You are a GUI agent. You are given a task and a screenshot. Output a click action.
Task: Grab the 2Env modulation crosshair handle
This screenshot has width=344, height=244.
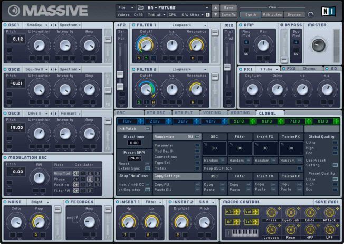pyautogui.click(x=168, y=121)
